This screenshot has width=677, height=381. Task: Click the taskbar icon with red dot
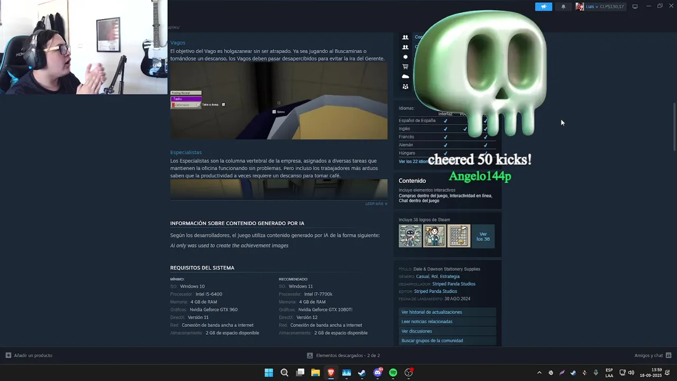point(408,373)
